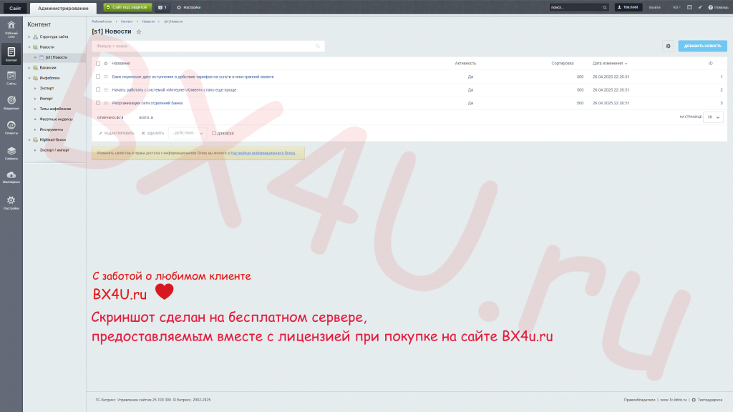
Task: Open the Помощь help icon
Action: pos(711,7)
